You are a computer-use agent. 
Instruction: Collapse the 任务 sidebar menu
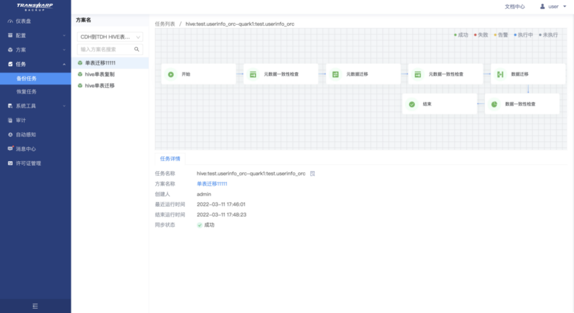[35, 64]
